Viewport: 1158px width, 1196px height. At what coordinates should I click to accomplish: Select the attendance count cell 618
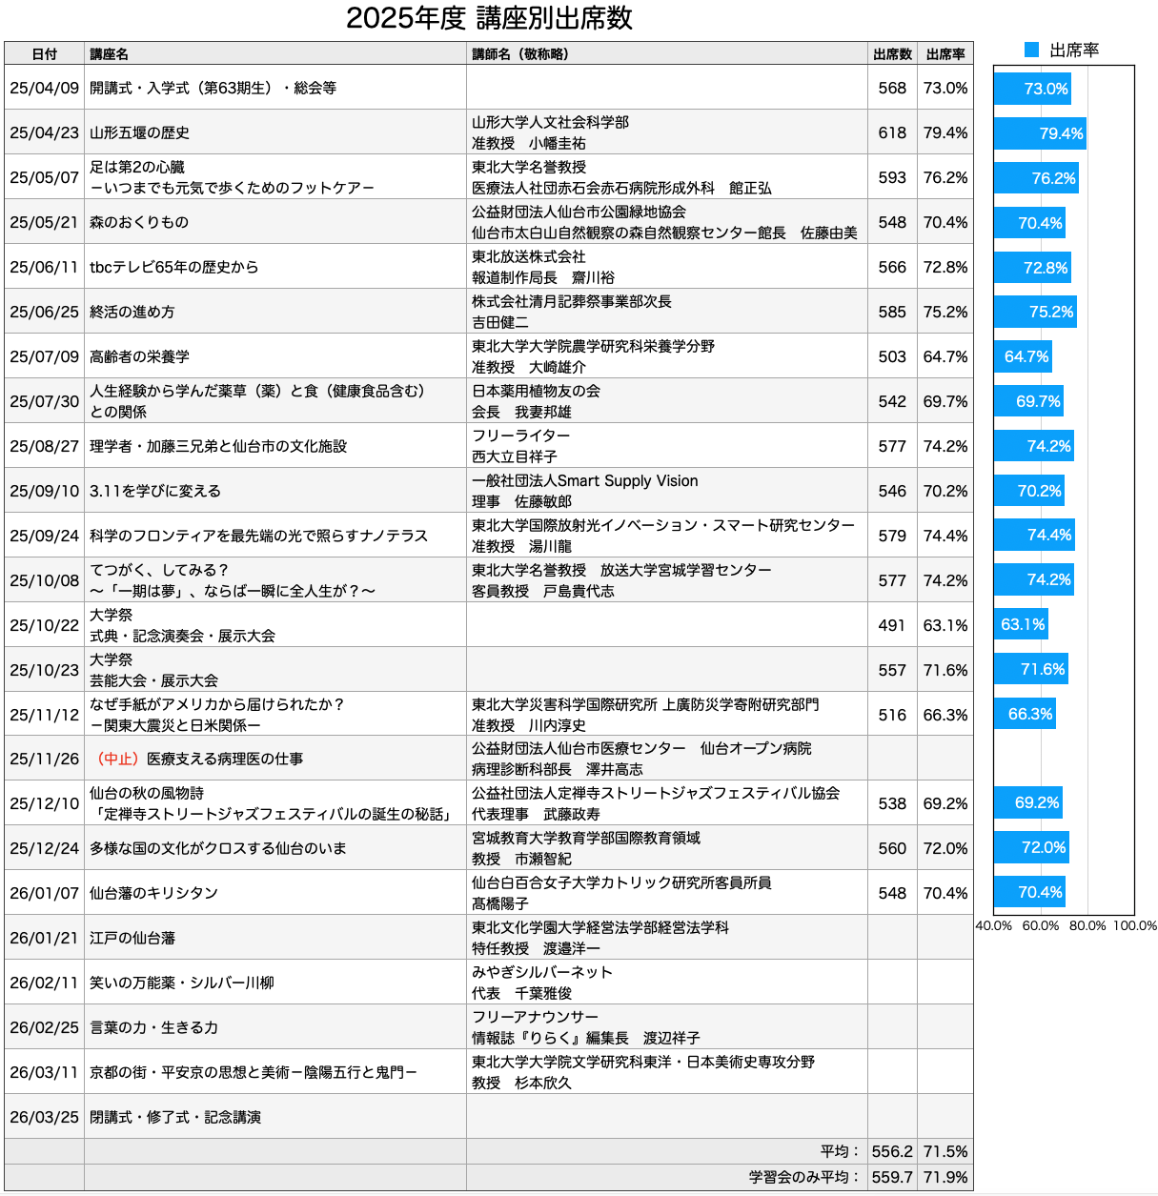click(x=892, y=133)
